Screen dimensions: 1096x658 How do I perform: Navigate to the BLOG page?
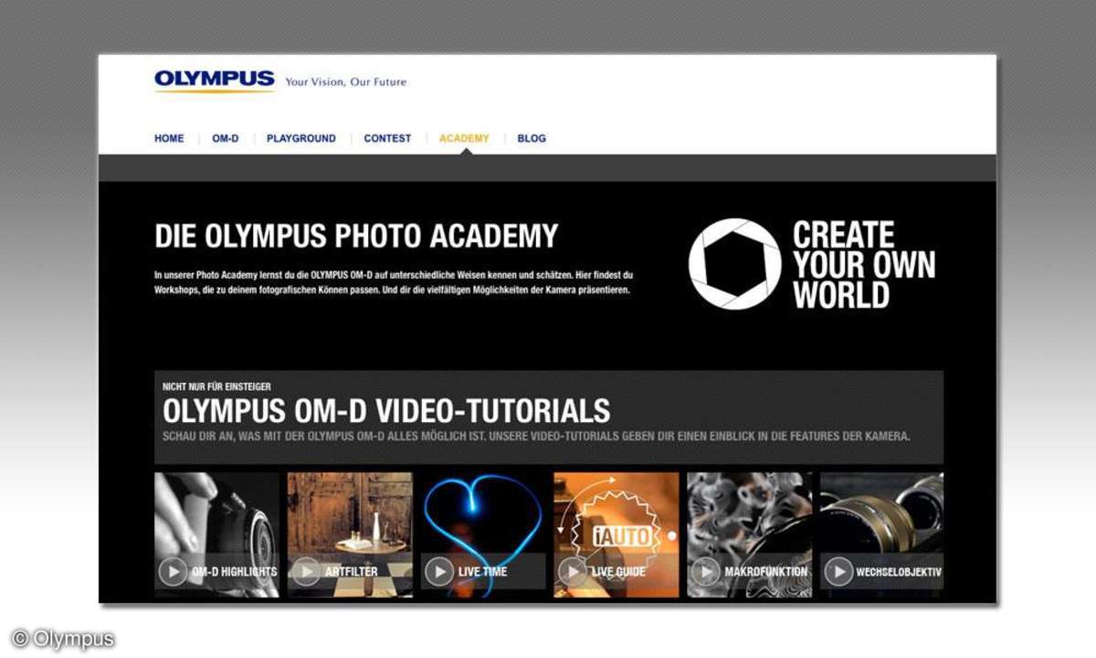(x=532, y=139)
